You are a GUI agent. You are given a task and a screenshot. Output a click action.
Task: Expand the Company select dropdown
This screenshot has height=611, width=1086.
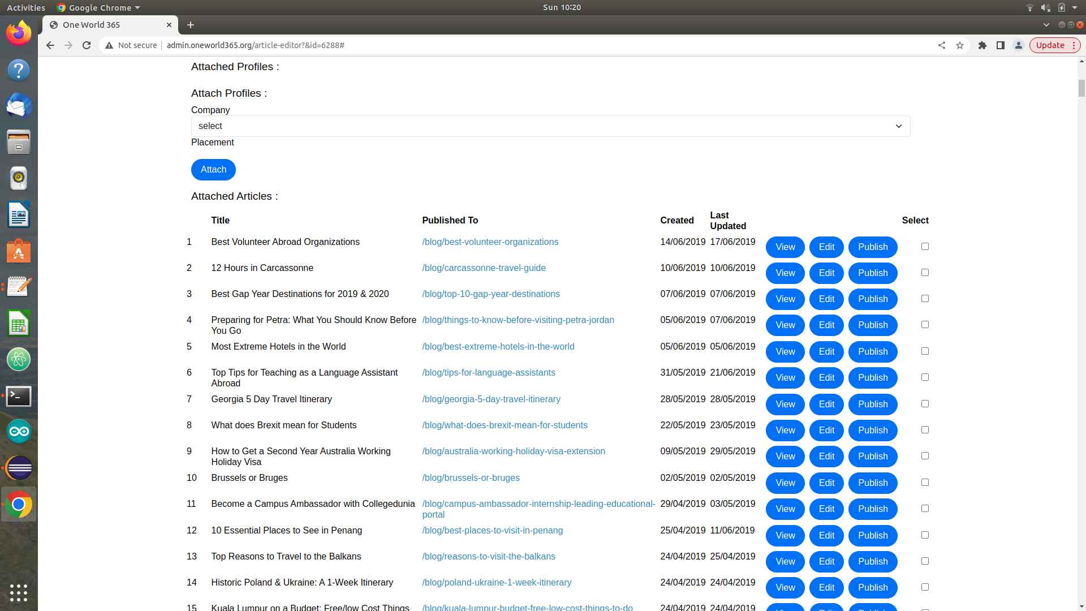click(550, 126)
